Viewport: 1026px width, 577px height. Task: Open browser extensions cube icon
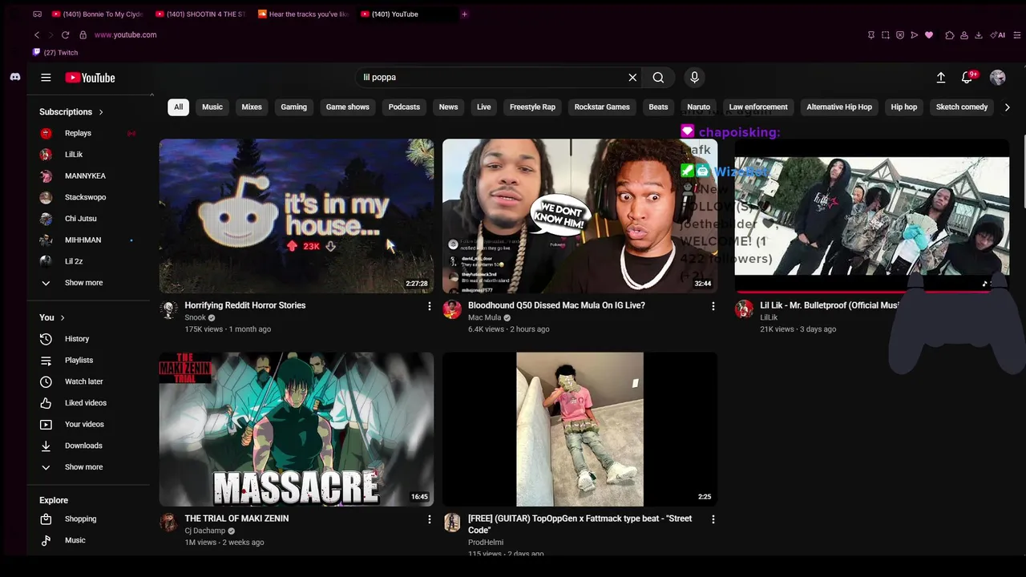click(x=950, y=35)
